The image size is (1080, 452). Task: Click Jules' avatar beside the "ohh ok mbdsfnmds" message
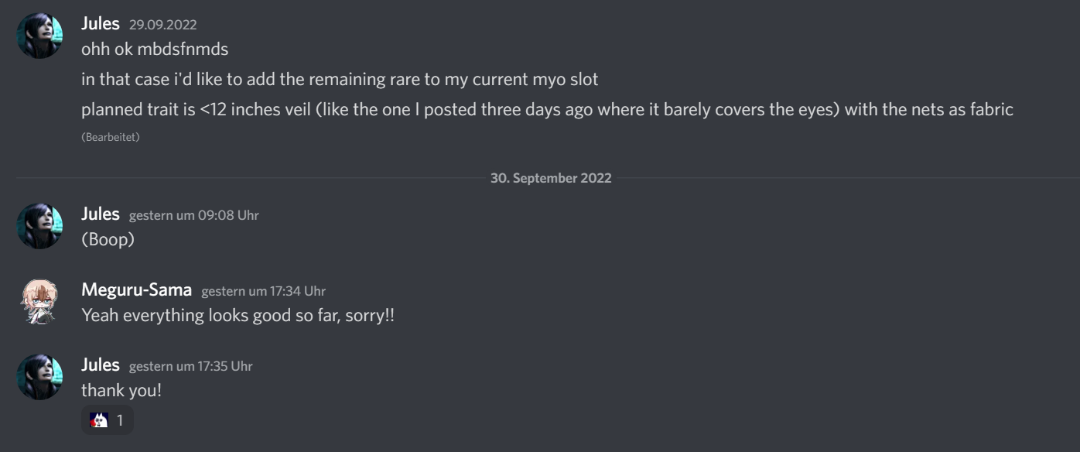click(x=39, y=36)
